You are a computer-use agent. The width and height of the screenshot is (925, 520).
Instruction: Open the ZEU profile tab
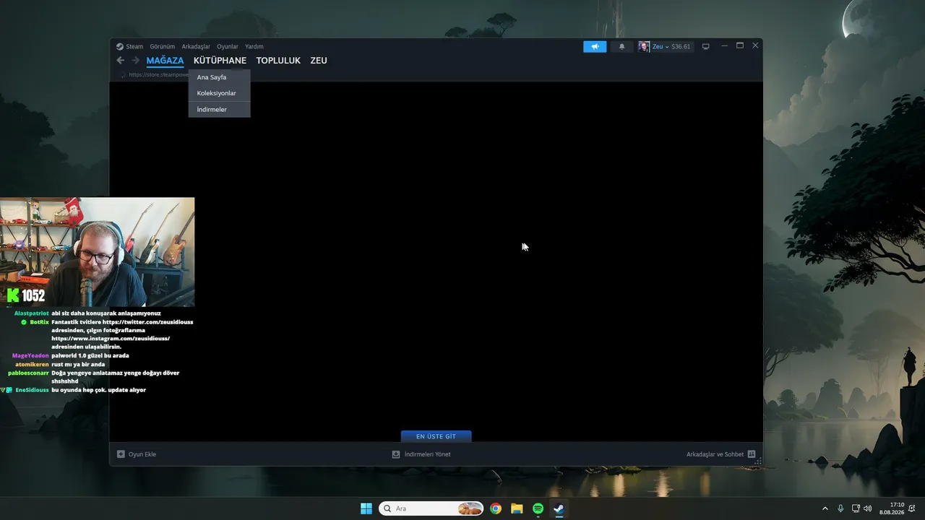(x=319, y=61)
